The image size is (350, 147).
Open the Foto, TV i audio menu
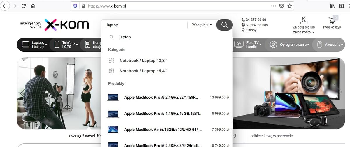[254, 45]
